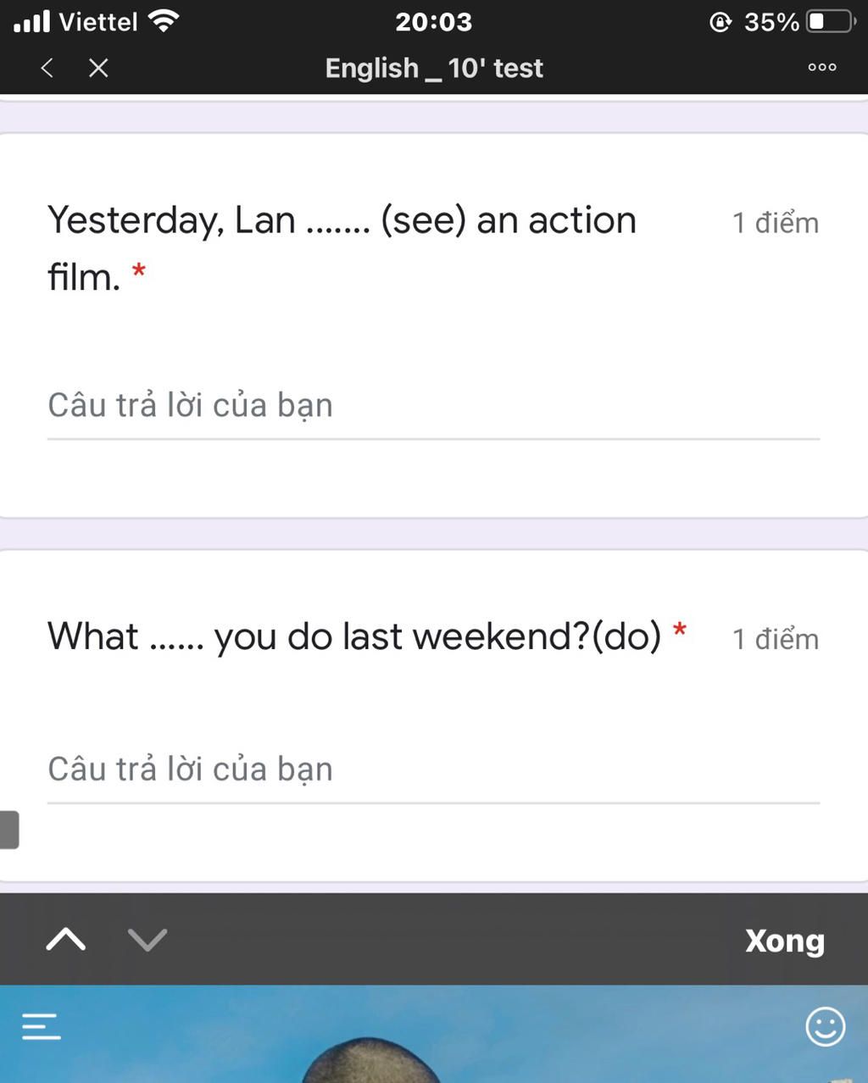Jump to previous field with up chevron
The height and width of the screenshot is (1083, 868).
coord(66,939)
